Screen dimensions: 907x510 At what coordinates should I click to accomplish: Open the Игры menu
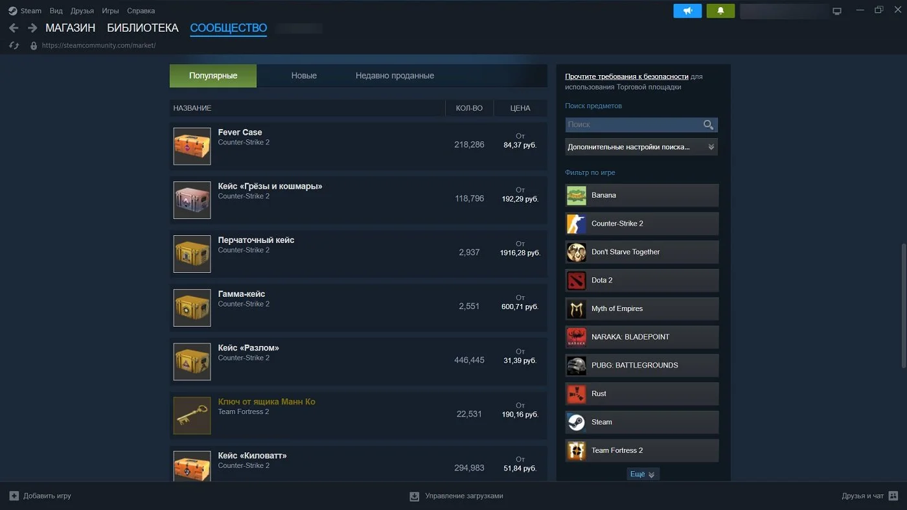pos(110,11)
